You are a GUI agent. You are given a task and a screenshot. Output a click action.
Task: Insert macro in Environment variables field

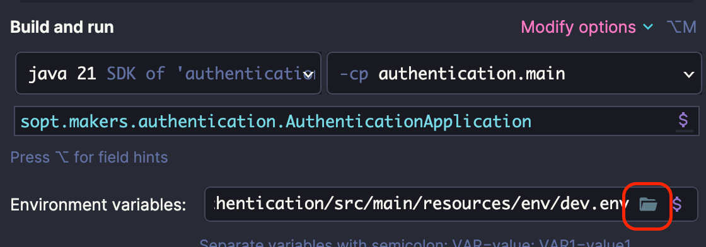677,205
